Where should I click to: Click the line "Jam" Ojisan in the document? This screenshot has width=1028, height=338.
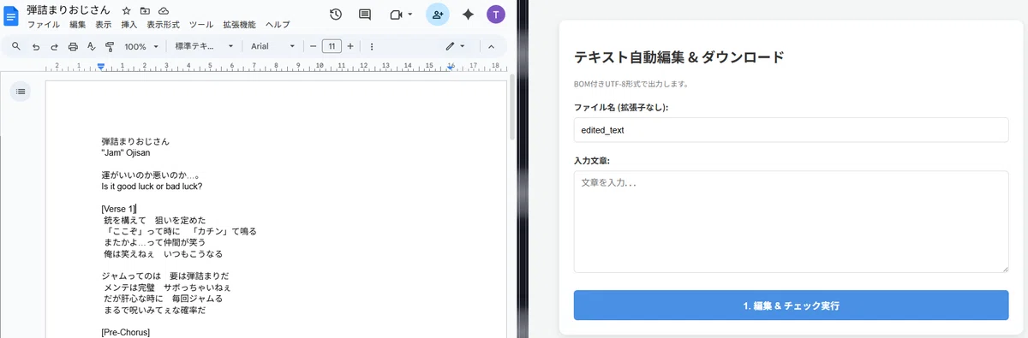click(126, 152)
